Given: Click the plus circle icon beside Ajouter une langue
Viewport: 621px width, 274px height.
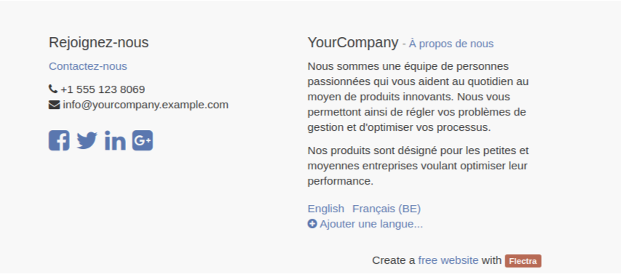Looking at the screenshot, I should tap(312, 224).
